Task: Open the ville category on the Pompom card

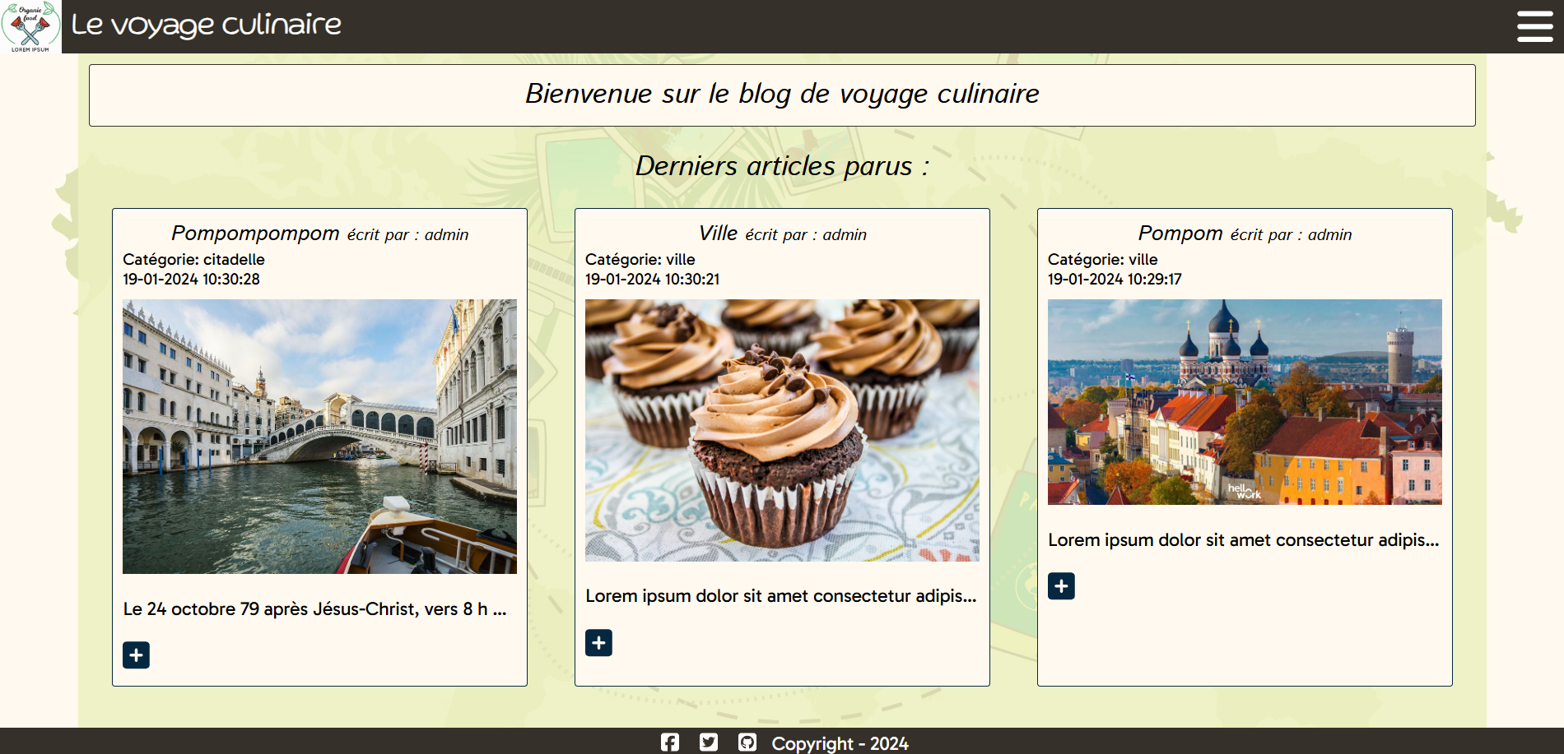Action: [x=1143, y=259]
